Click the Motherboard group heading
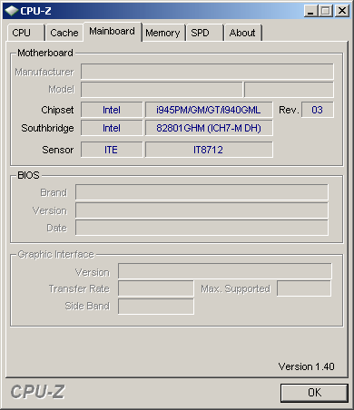This screenshot has width=354, height=410. coord(45,53)
